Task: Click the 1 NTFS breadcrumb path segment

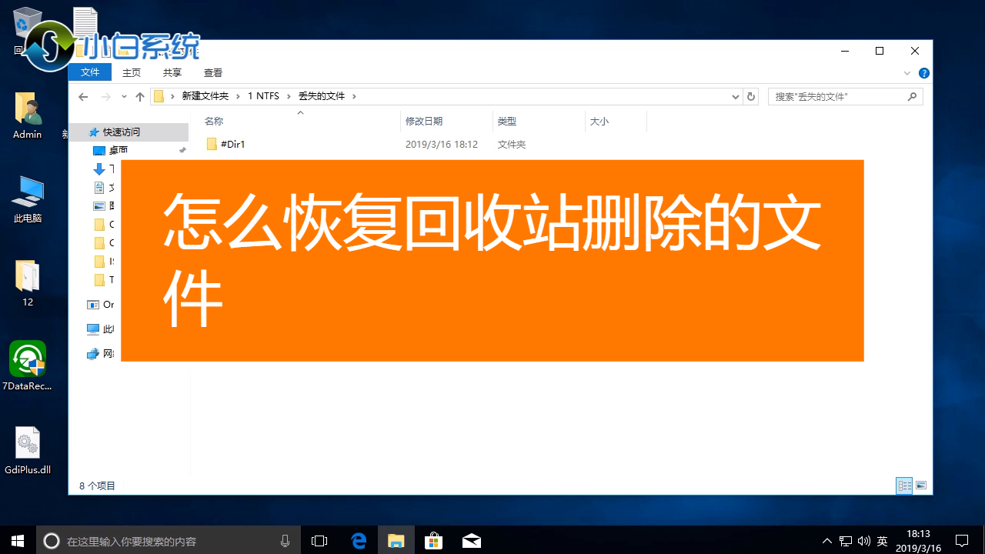Action: coord(263,96)
